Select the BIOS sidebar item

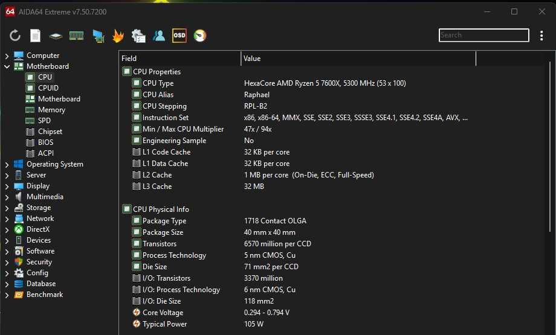pos(45,142)
